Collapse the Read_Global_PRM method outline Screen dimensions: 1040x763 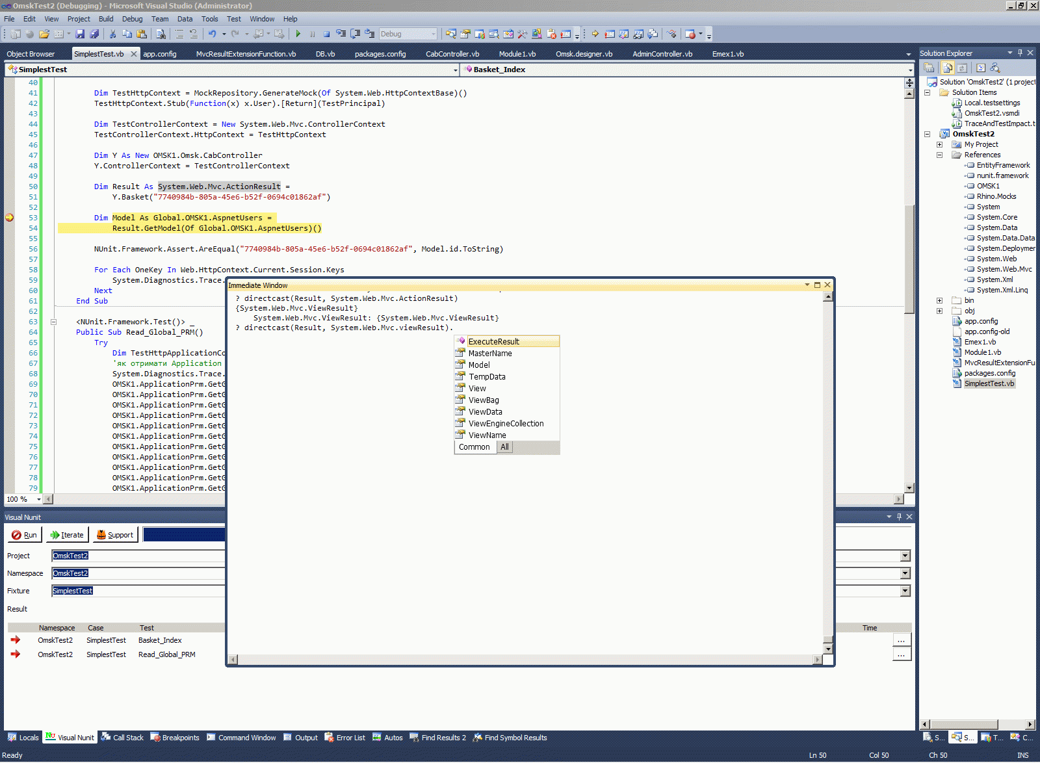click(x=53, y=322)
